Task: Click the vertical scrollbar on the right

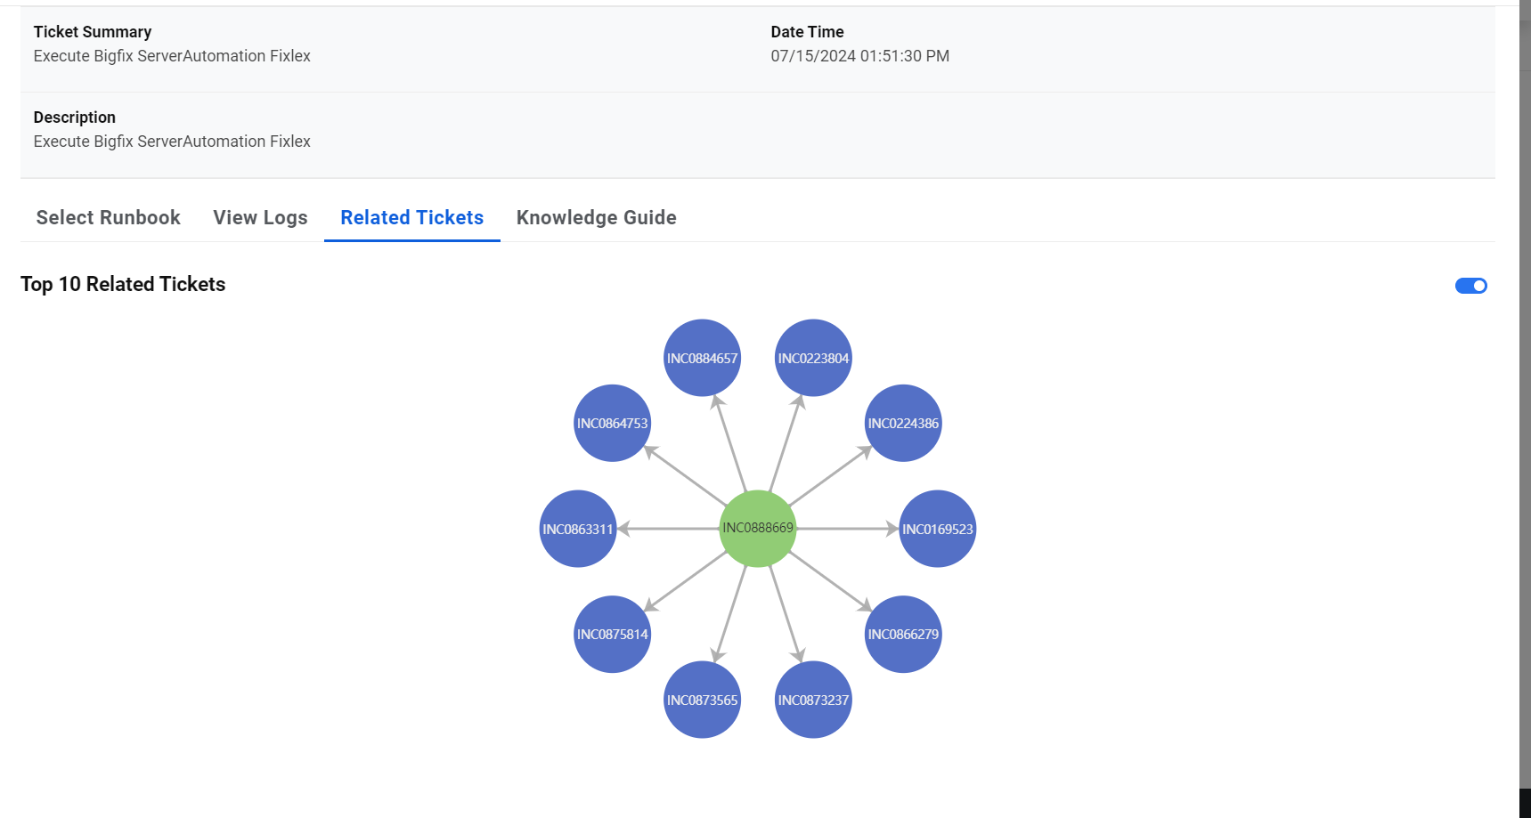Action: 1525,401
